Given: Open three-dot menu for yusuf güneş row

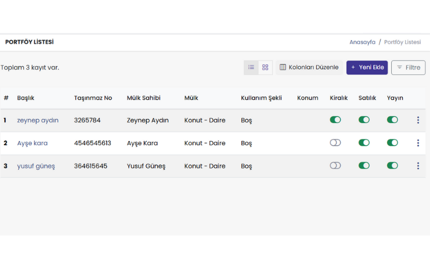Looking at the screenshot, I should coord(418,166).
